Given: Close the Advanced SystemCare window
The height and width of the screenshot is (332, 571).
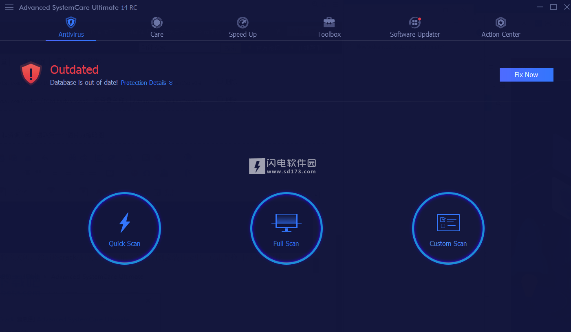Looking at the screenshot, I should pos(567,7).
